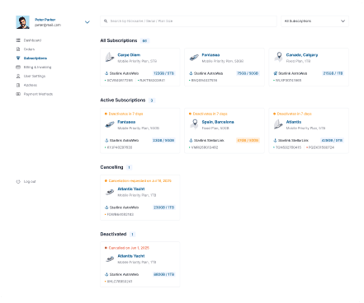Click the Log out link
The image size is (364, 303).
(30, 181)
